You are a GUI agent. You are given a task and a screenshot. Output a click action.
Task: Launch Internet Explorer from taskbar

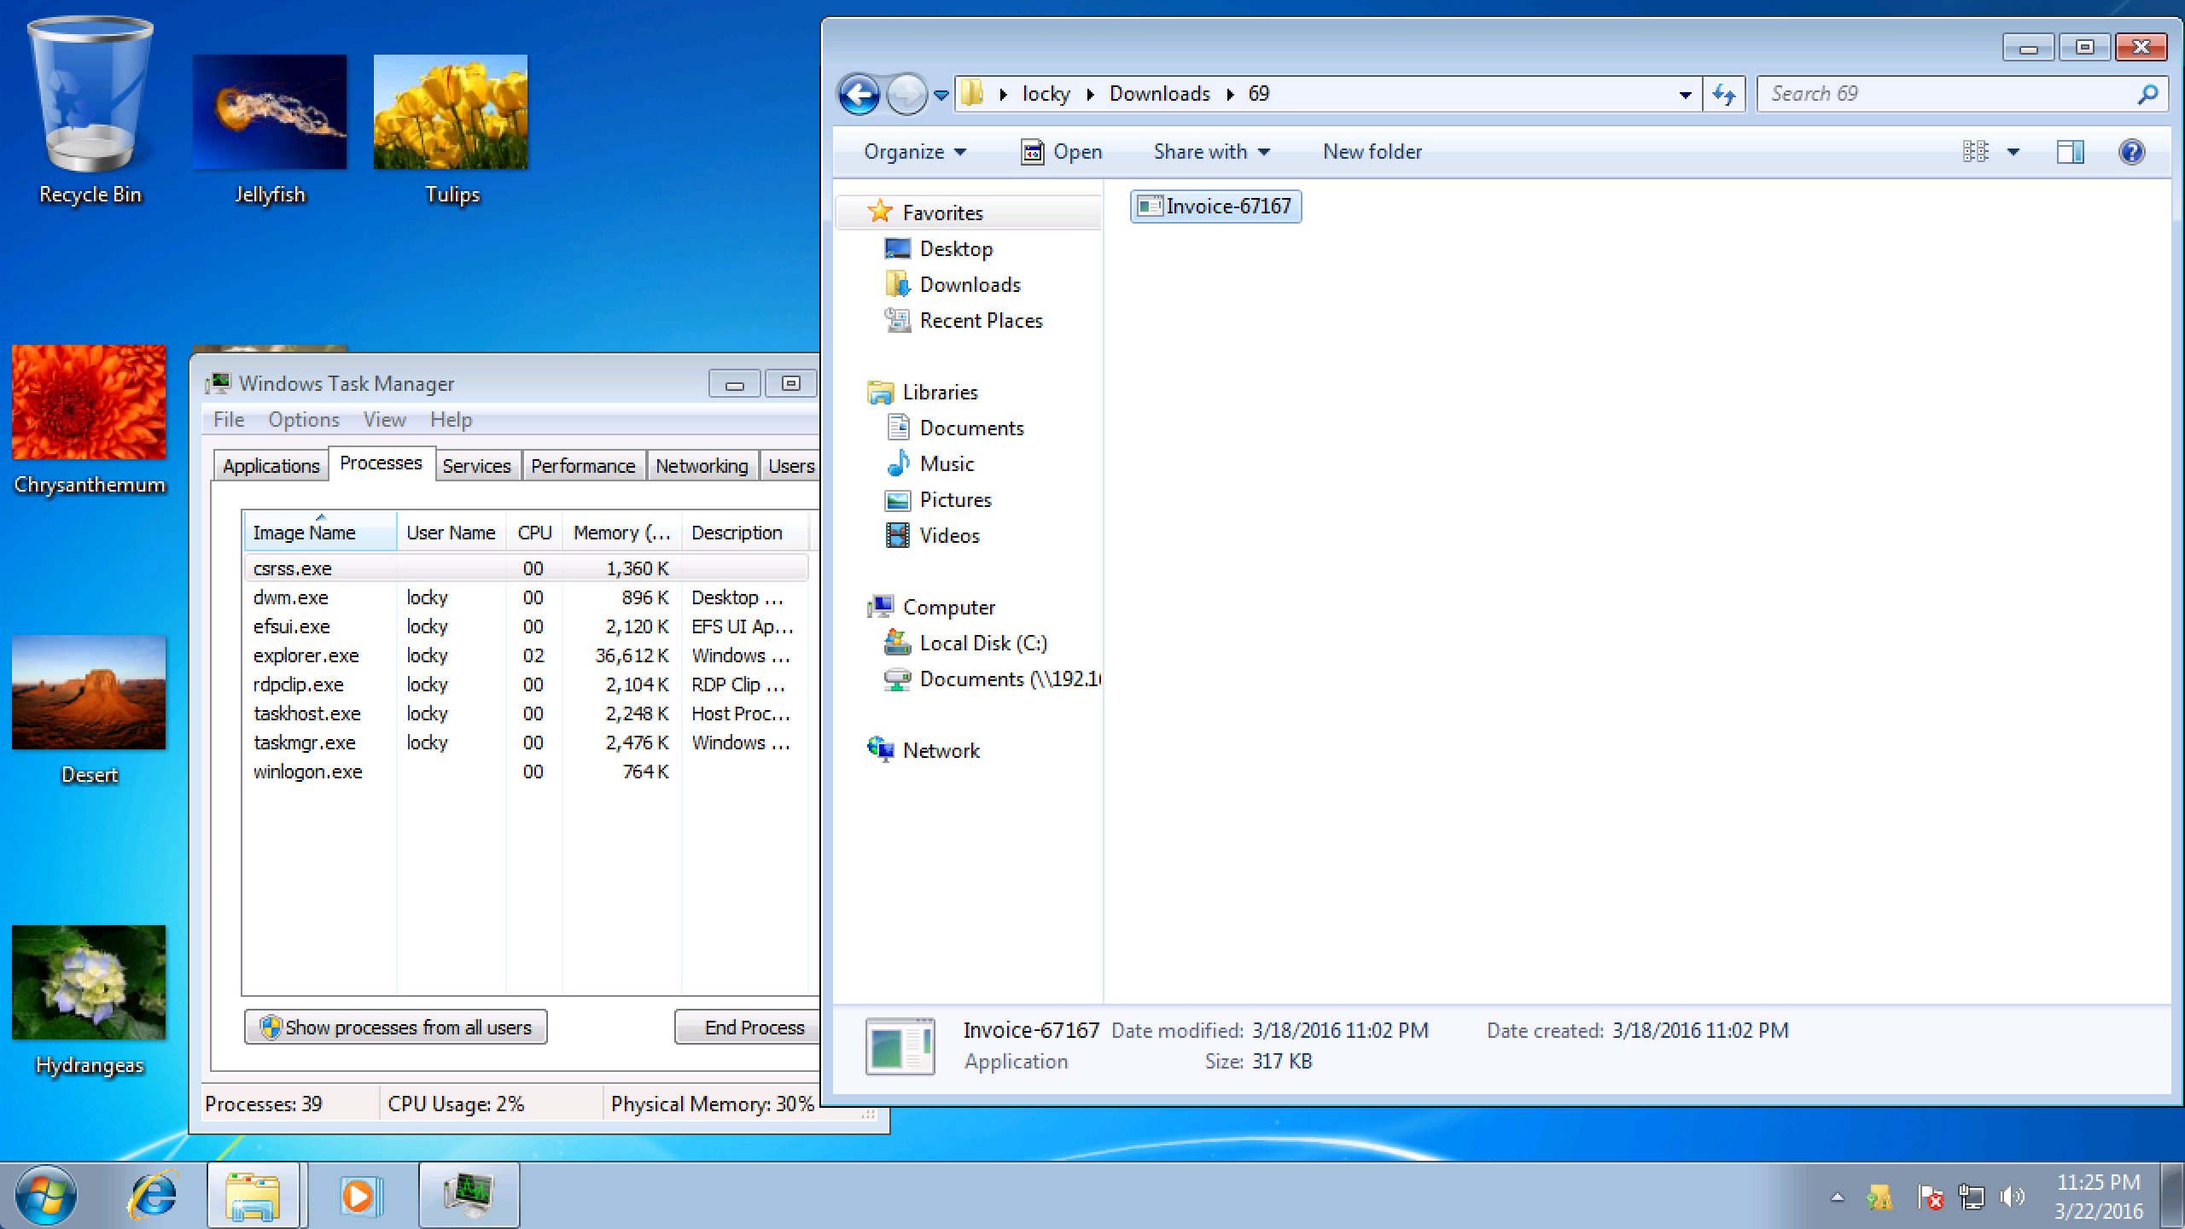(154, 1195)
